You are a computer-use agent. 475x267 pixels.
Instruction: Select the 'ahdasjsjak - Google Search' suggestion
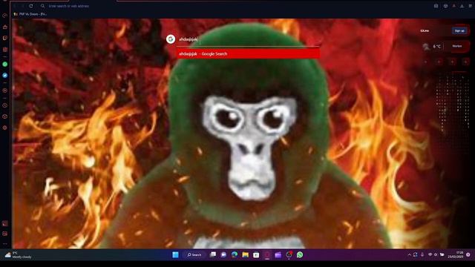tap(248, 53)
